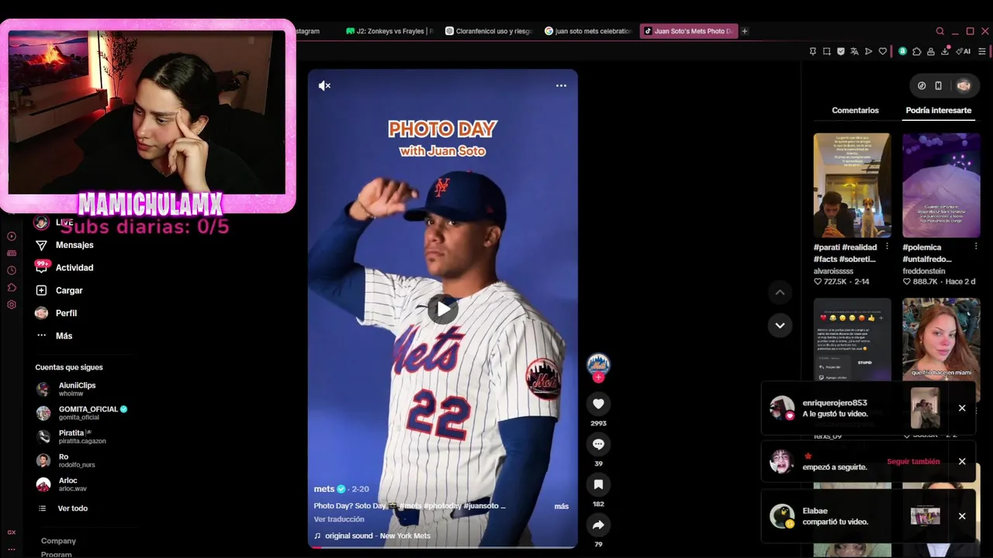Open the browser downloads icon
This screenshot has width=993, height=558.
[x=946, y=51]
